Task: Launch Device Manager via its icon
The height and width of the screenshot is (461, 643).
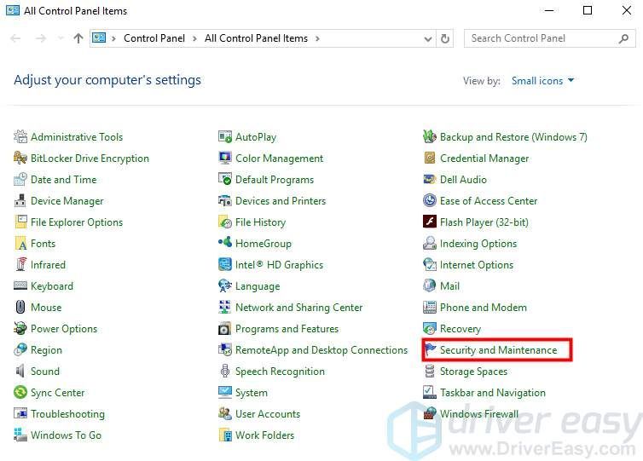Action: (x=20, y=200)
